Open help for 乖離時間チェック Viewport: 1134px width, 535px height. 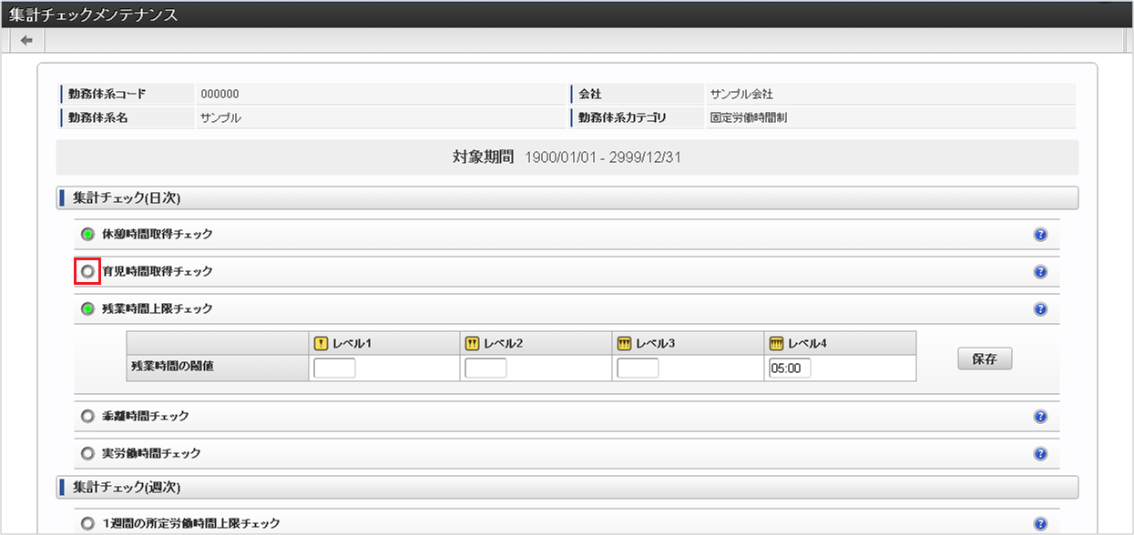pyautogui.click(x=1040, y=417)
